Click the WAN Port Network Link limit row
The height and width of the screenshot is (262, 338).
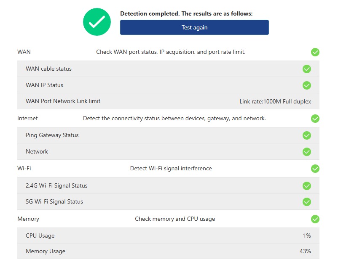63,101
